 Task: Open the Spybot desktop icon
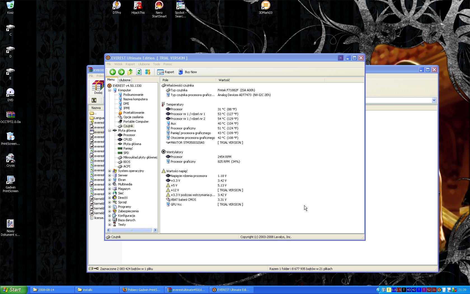pyautogui.click(x=180, y=9)
